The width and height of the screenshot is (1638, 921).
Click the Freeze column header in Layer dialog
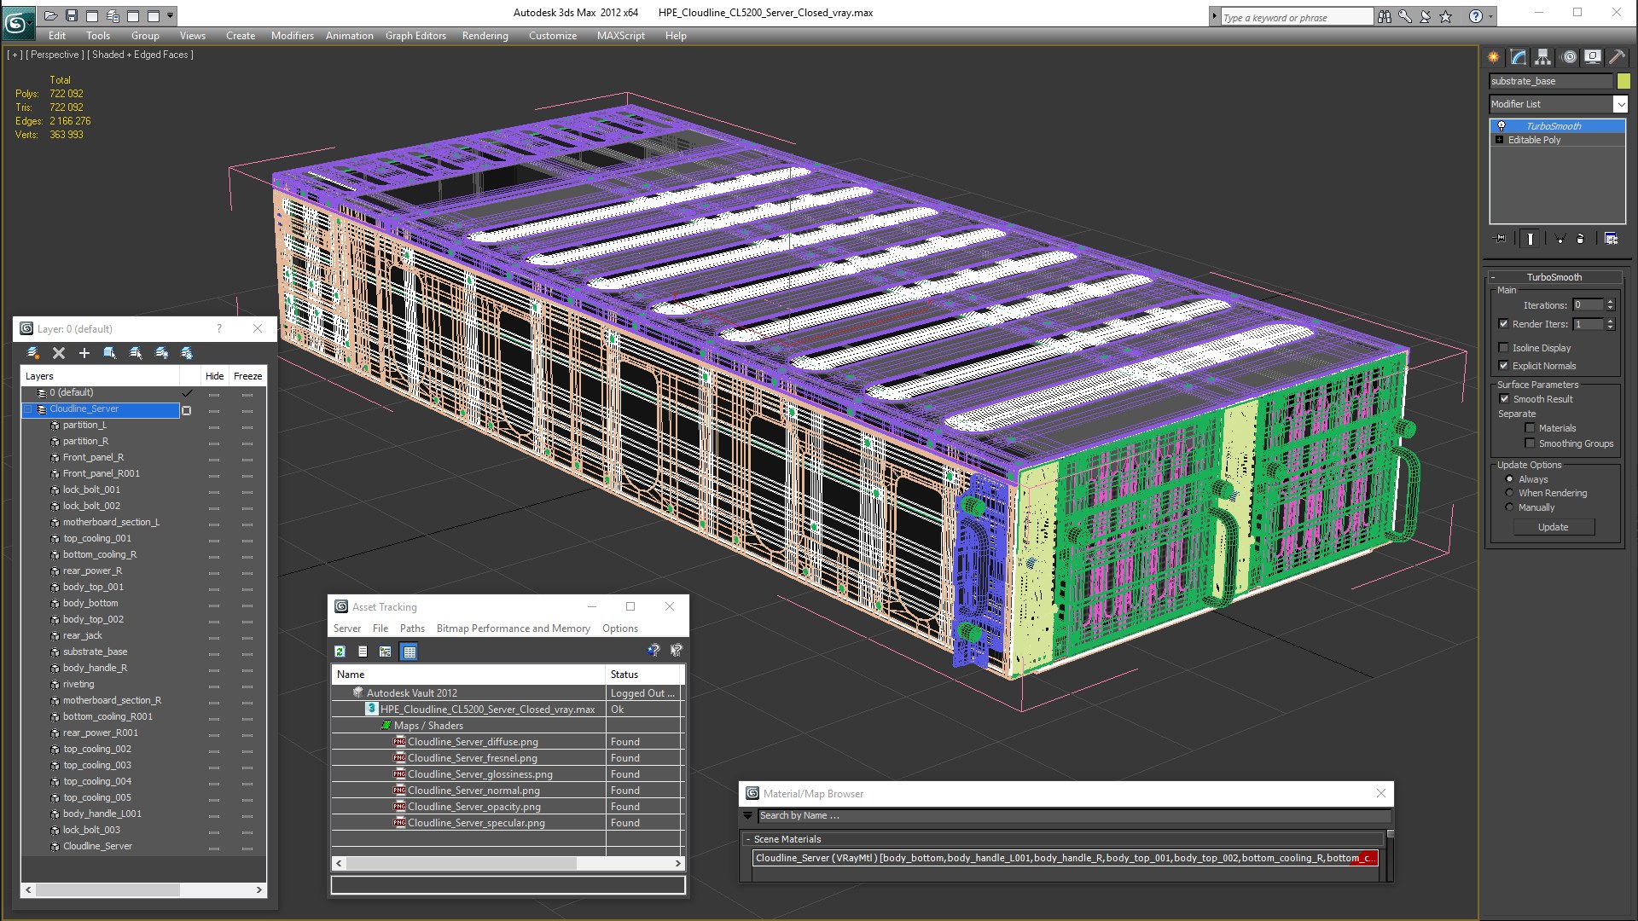tap(247, 376)
